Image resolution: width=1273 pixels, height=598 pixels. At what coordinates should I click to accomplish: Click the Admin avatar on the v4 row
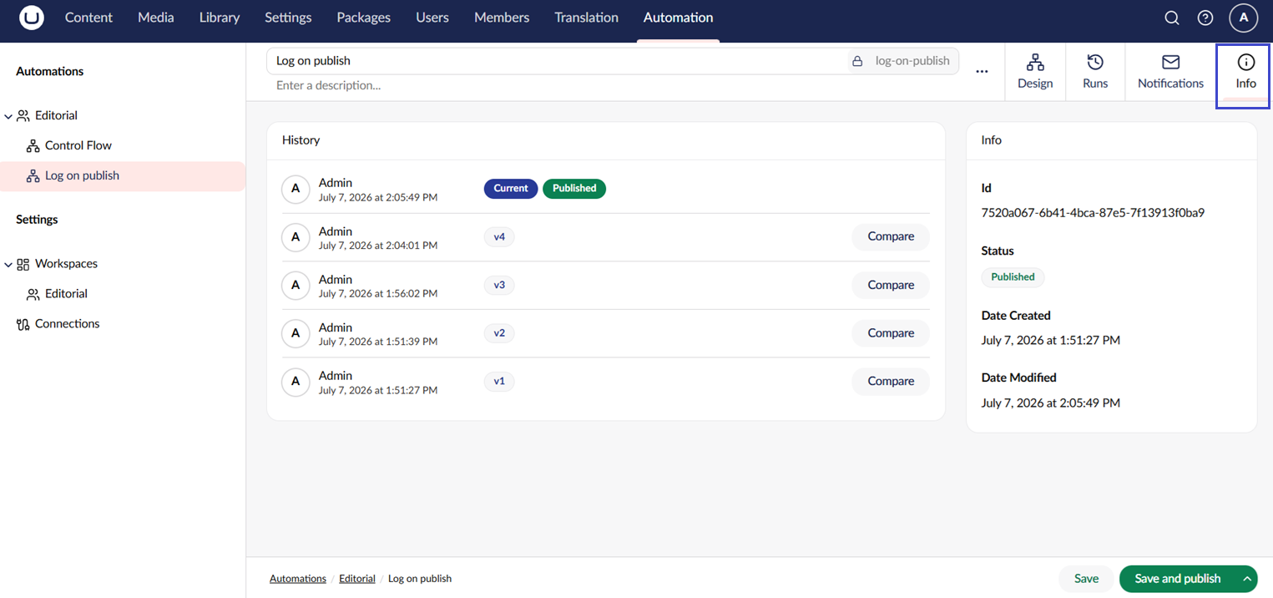296,237
